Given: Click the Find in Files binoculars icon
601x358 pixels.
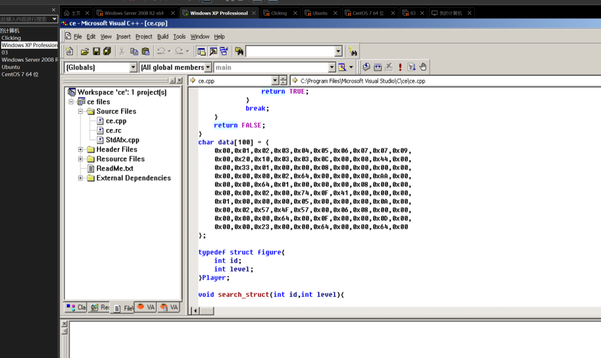Looking at the screenshot, I should pos(239,52).
